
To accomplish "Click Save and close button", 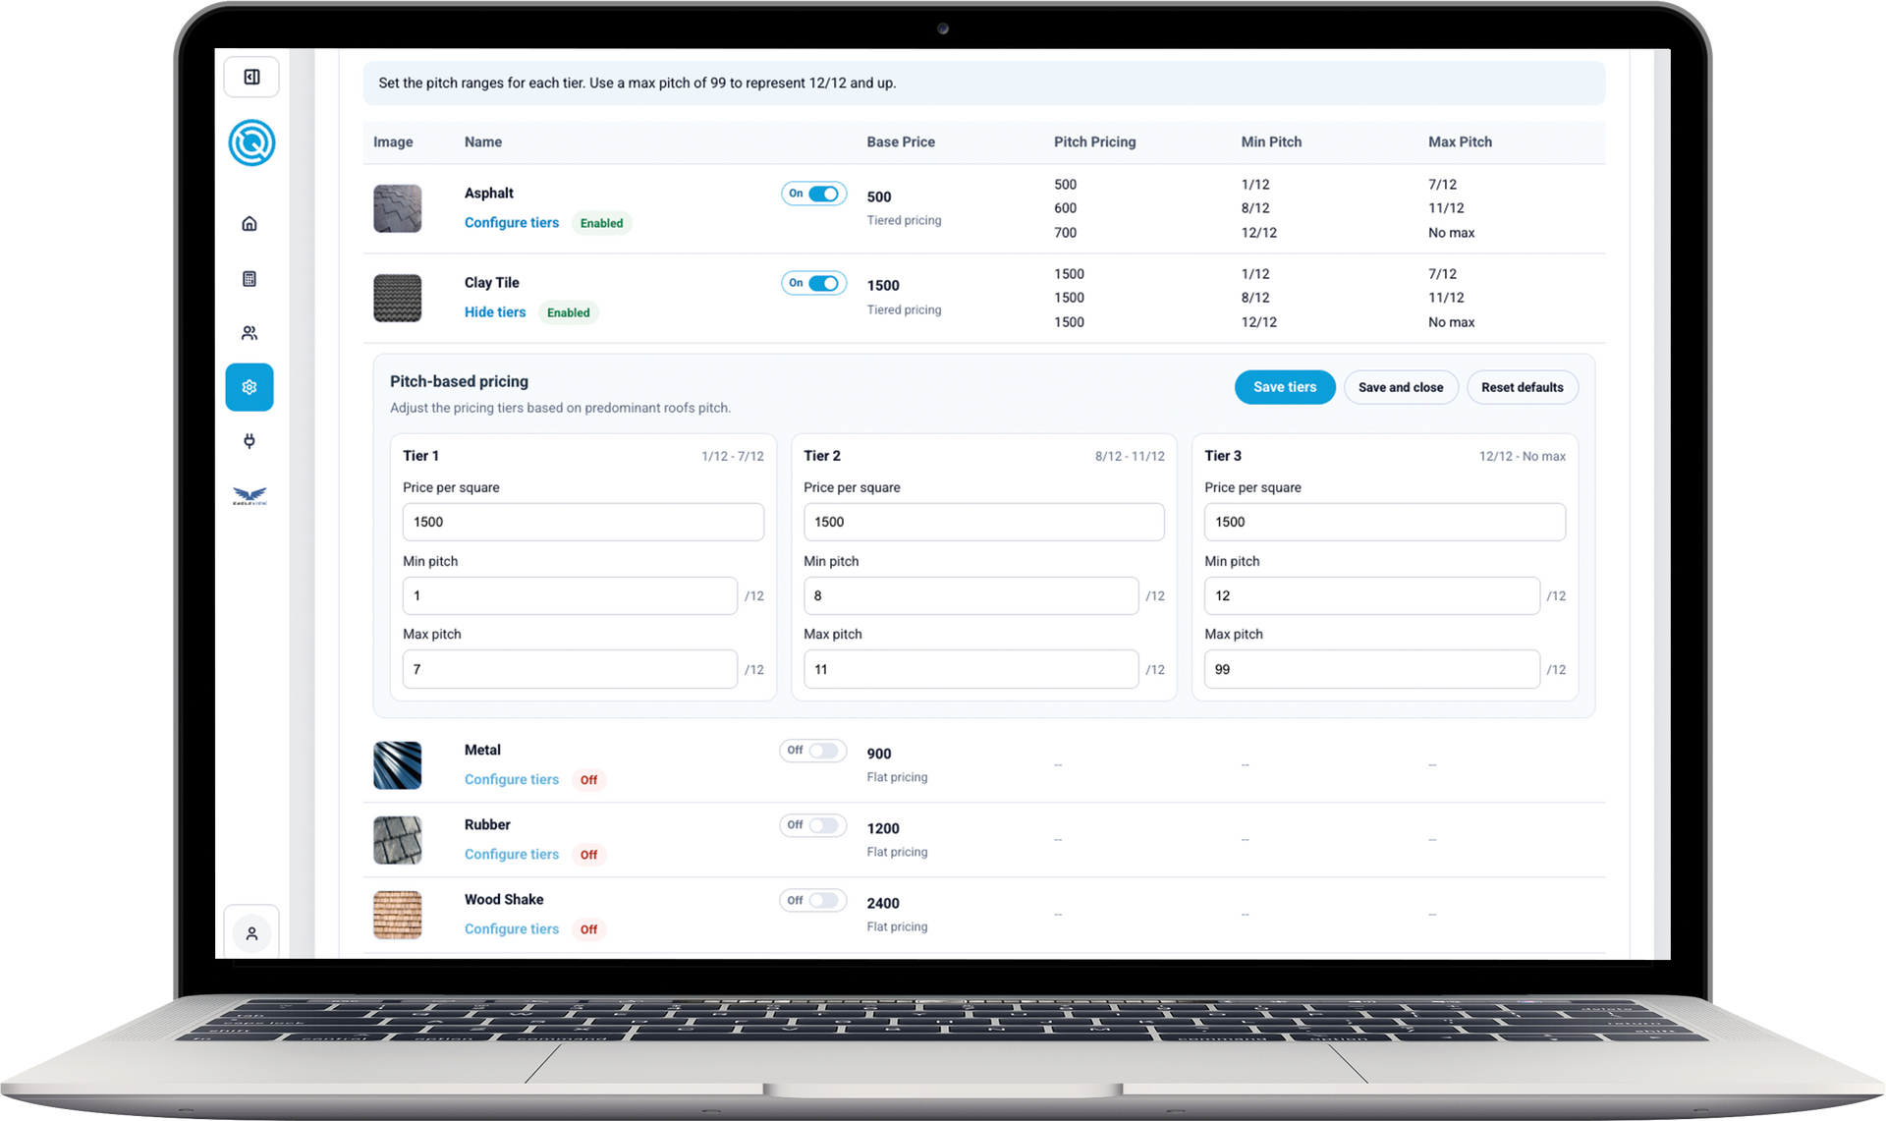I will pos(1400,387).
